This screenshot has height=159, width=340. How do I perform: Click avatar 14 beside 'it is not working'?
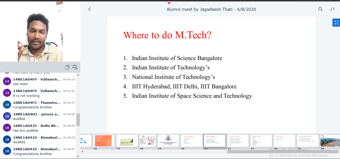(7, 93)
